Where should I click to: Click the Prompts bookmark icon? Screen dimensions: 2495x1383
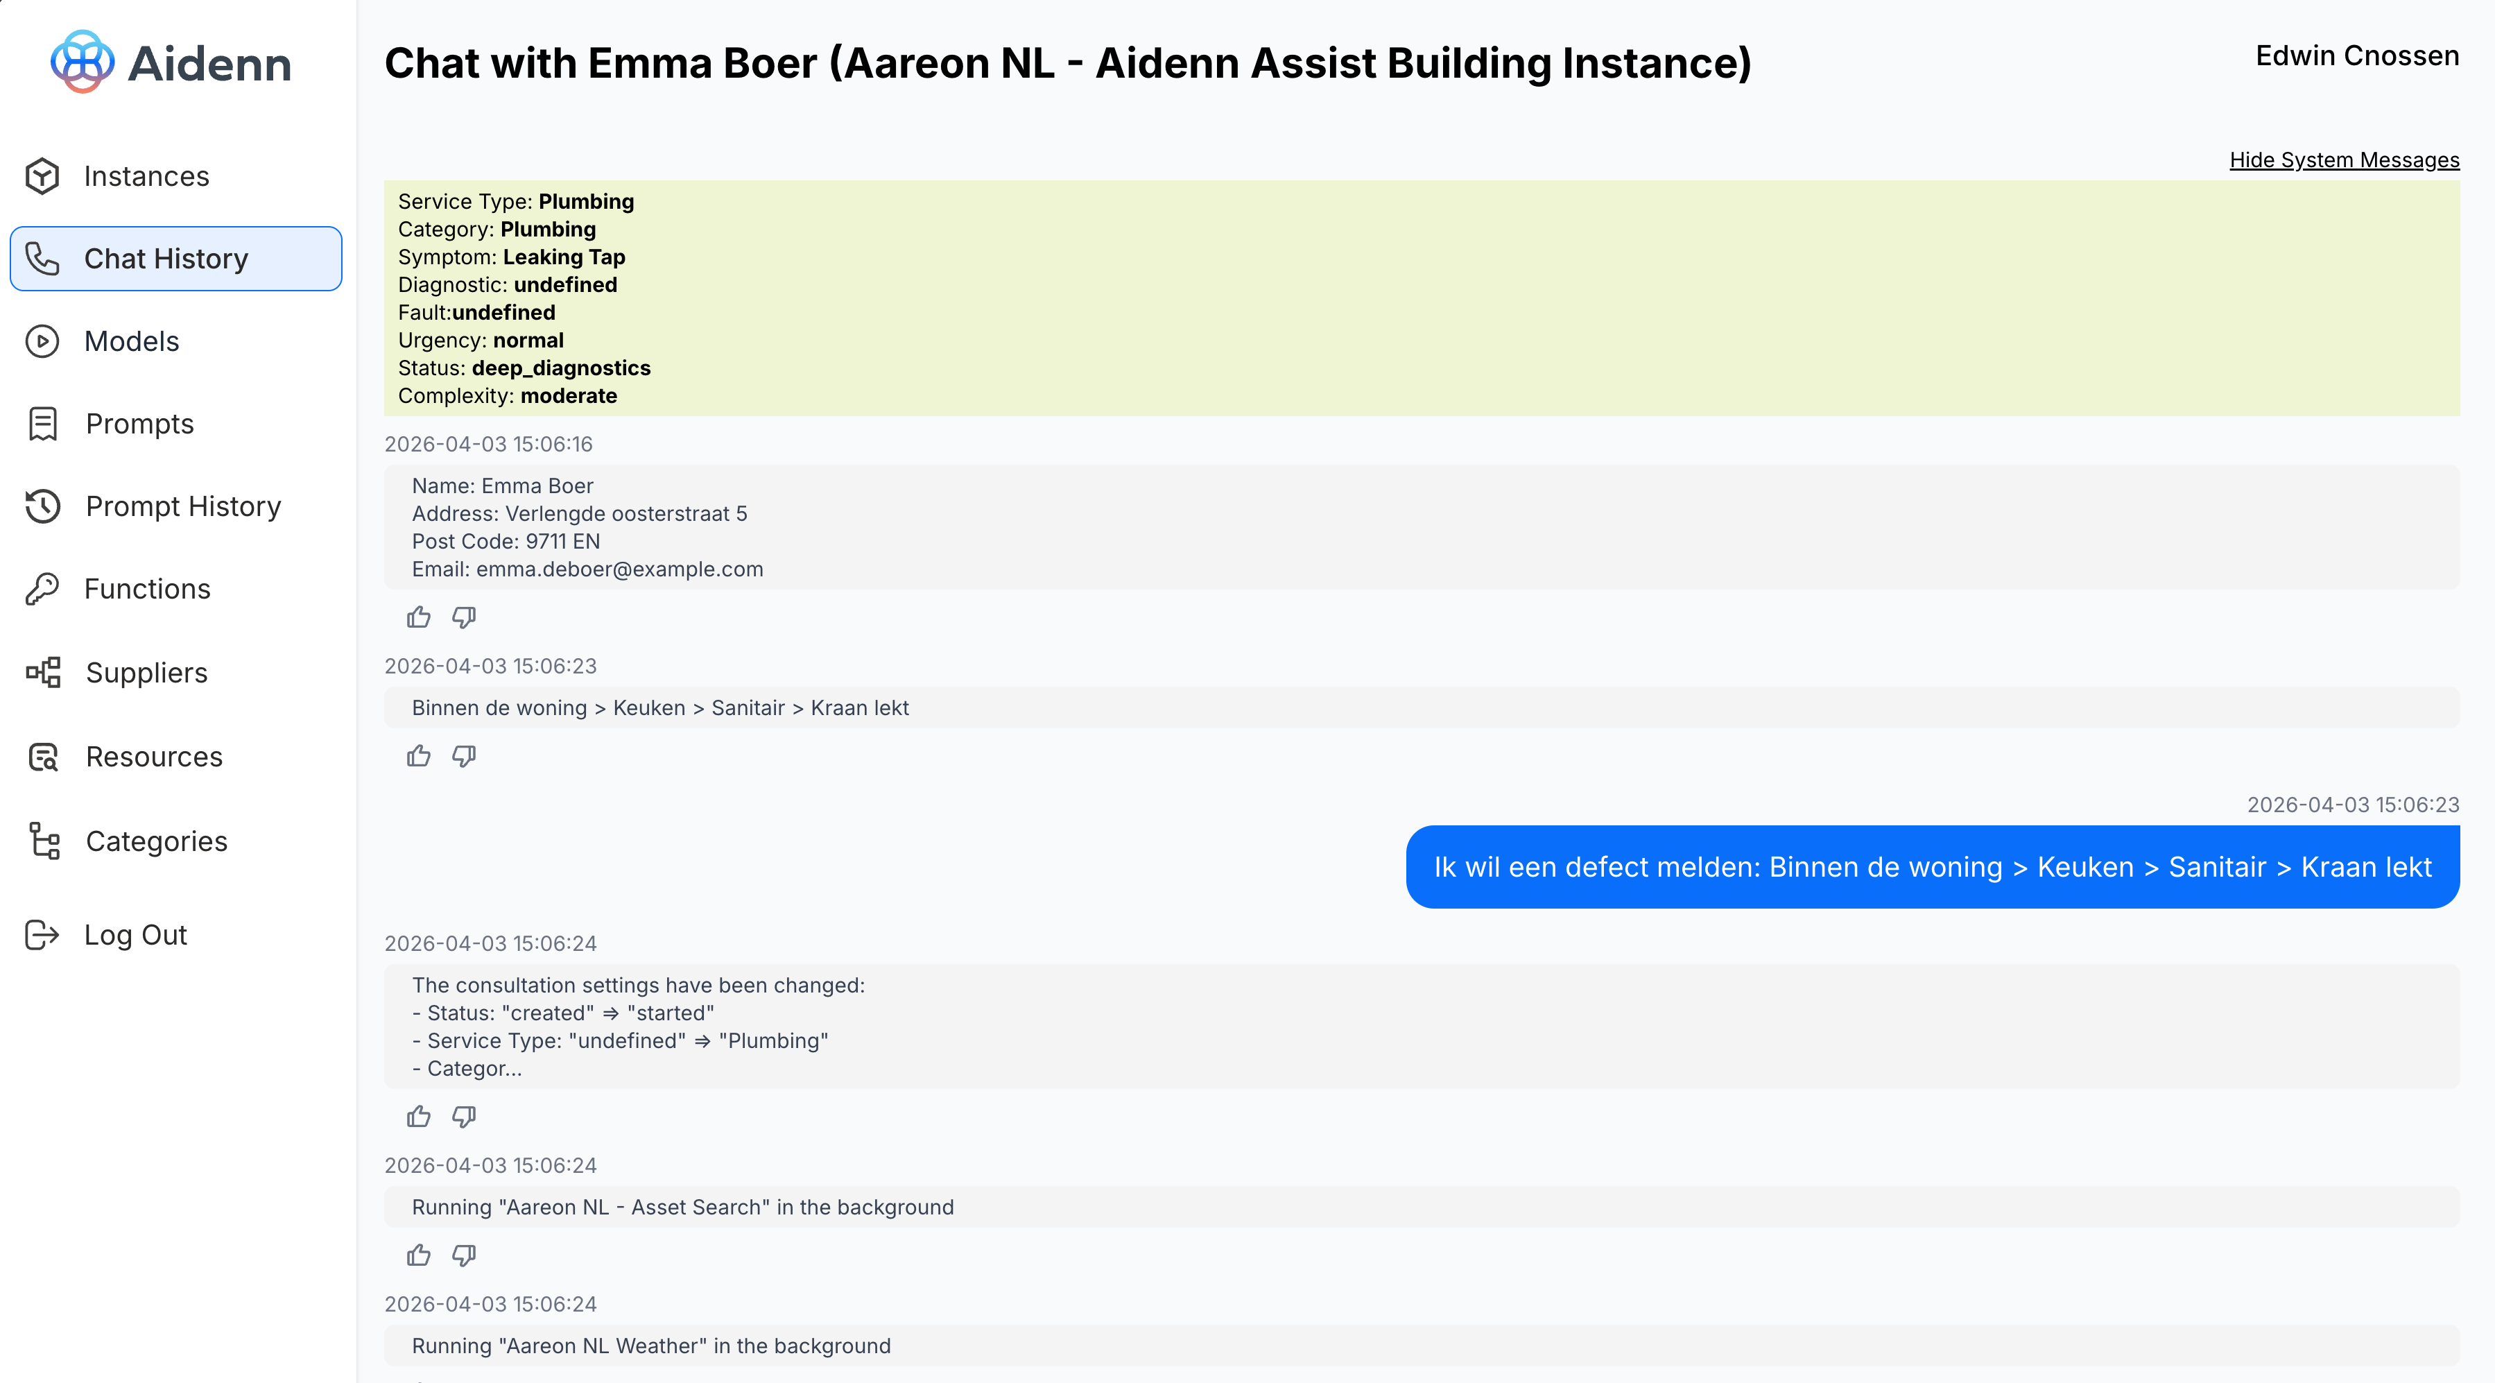(42, 424)
